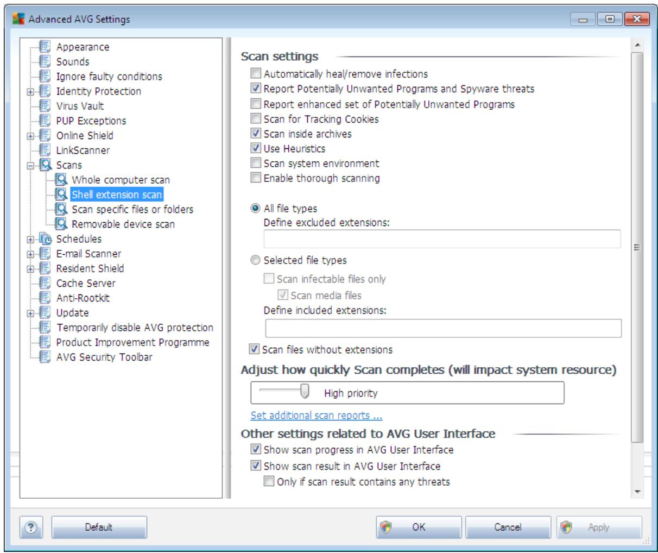Screen dimensions: 658x553
Task: Enable Automatically heal/remove infections
Action: pos(256,74)
